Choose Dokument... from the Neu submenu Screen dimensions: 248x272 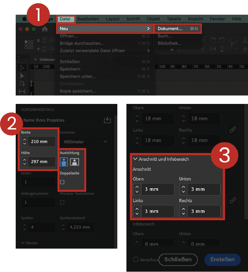(x=177, y=28)
